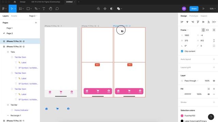The image size is (218, 122).
Task: Click the width field showing 375
Action: point(187,41)
